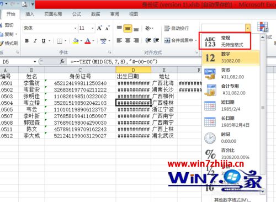Open the Name Box D5 dropdown
This screenshot has height=202, width=276.
coord(35,62)
